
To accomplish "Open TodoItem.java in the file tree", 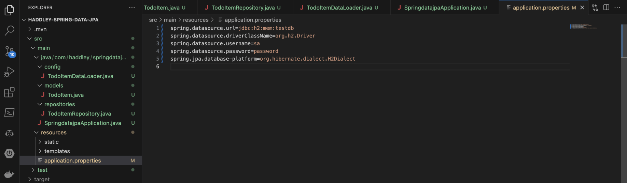I will pyautogui.click(x=81, y=95).
